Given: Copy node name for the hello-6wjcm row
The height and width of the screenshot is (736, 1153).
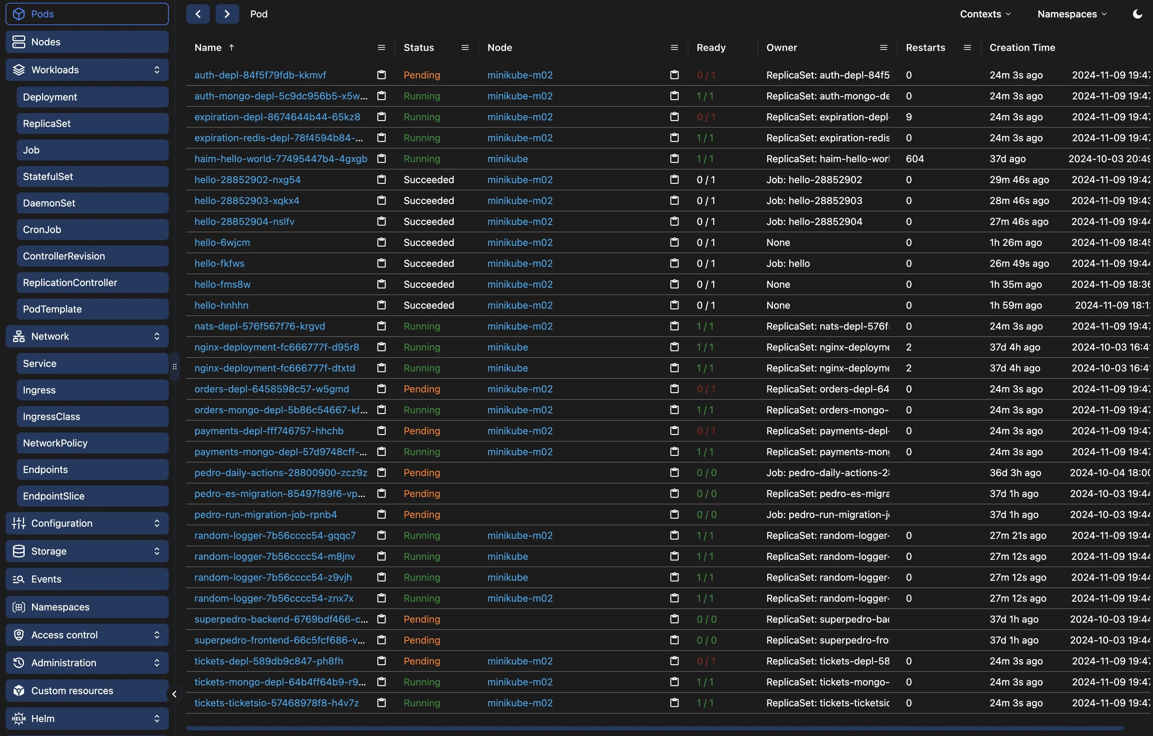Looking at the screenshot, I should pyautogui.click(x=674, y=242).
